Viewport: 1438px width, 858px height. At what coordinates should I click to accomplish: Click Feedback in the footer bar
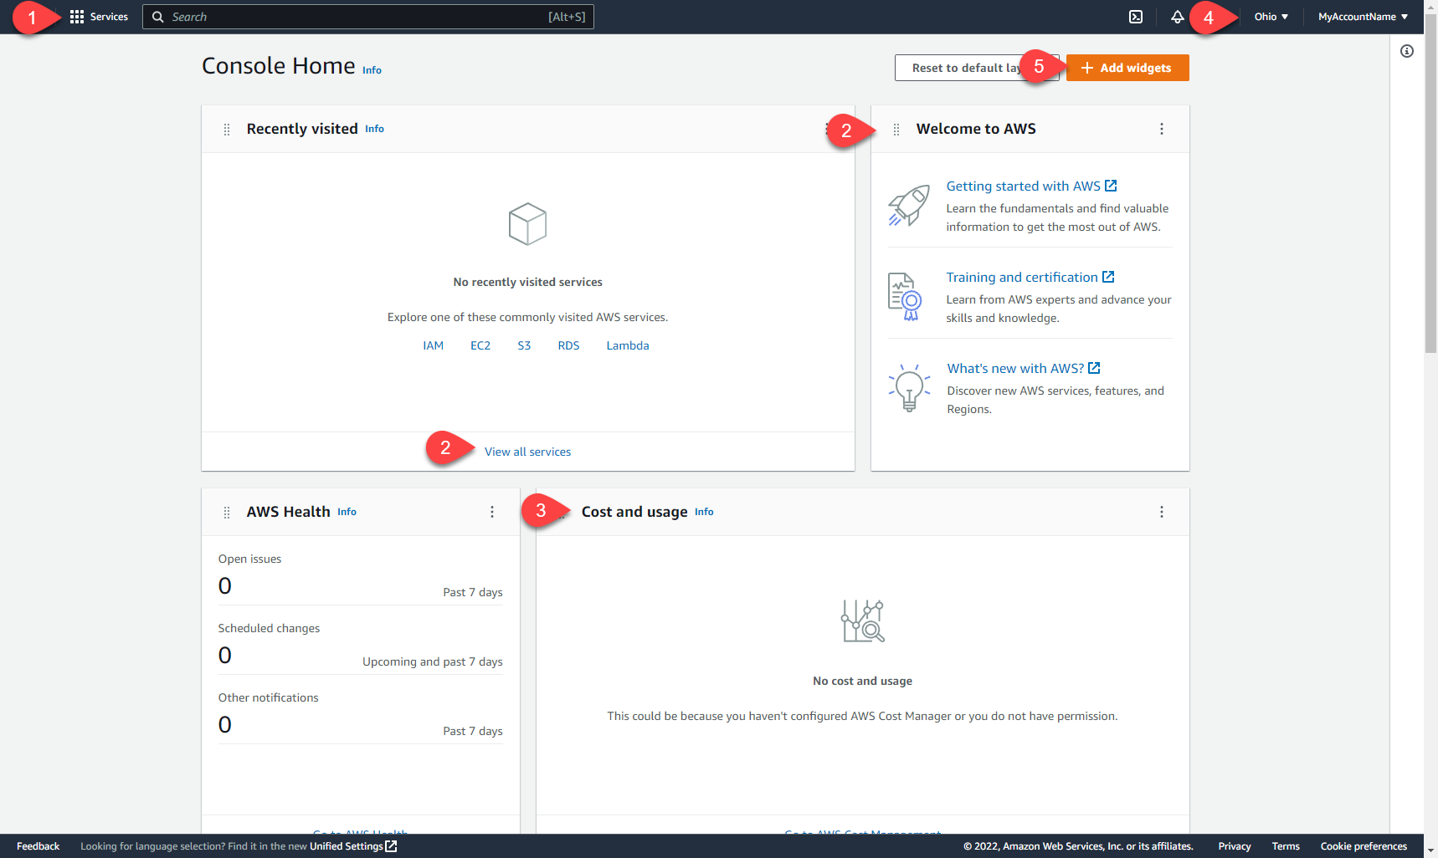38,846
